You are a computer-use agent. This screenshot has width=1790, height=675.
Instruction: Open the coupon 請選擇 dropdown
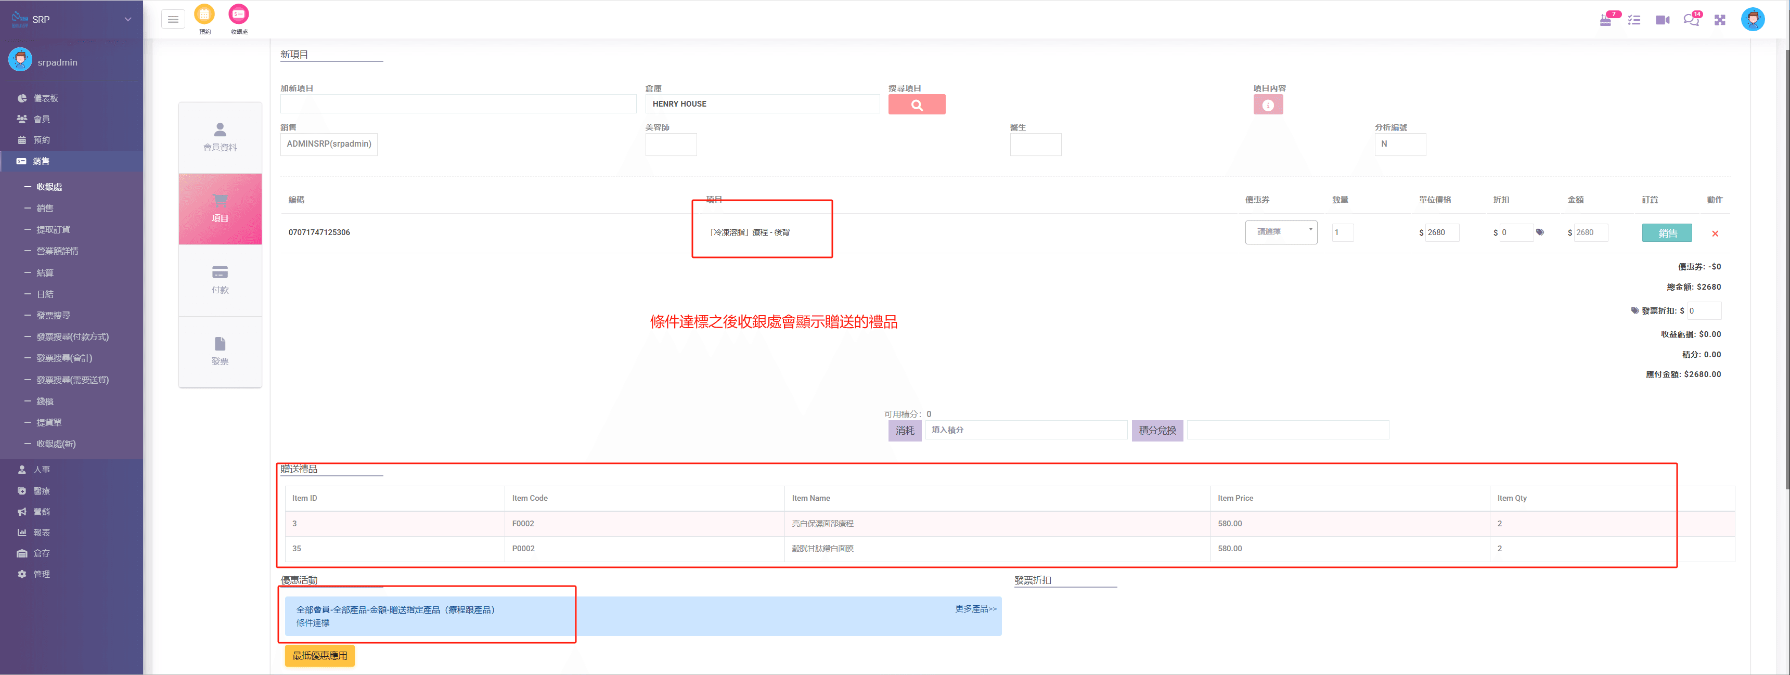pos(1281,232)
